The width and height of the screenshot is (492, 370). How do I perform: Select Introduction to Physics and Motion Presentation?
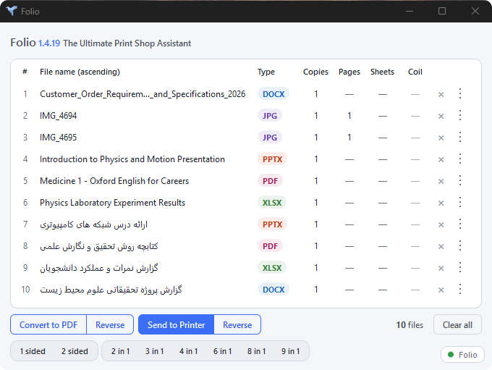tap(132, 159)
